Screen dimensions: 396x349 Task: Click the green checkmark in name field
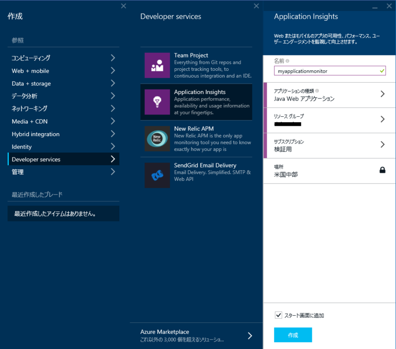point(382,71)
